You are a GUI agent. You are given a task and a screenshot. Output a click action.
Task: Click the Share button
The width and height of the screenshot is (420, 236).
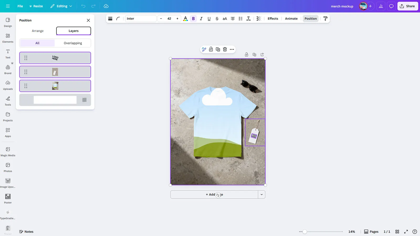pos(407,6)
